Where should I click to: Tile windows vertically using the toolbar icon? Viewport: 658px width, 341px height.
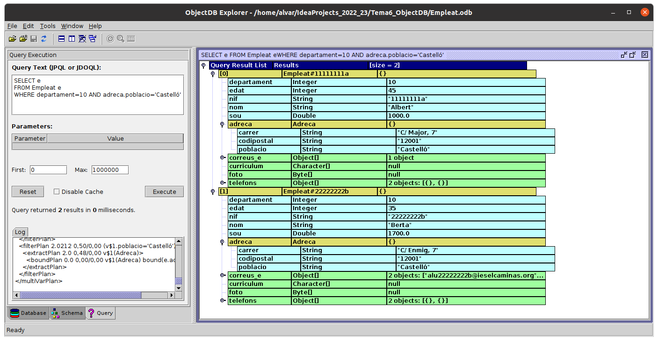point(72,39)
